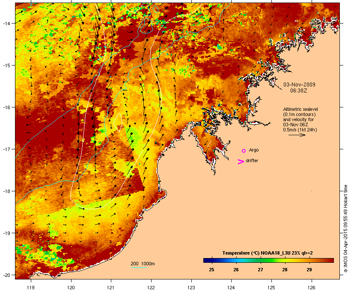Image resolution: width=351 pixels, height=291 pixels.
Task: Click the latitude axis label '-19'
Action: (x=6, y=233)
